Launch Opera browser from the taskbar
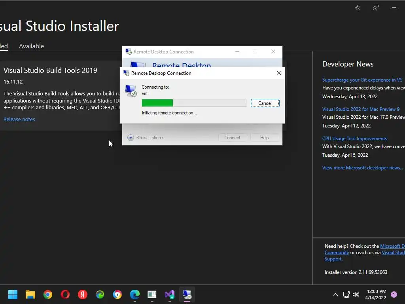The image size is (405, 304). click(65, 294)
